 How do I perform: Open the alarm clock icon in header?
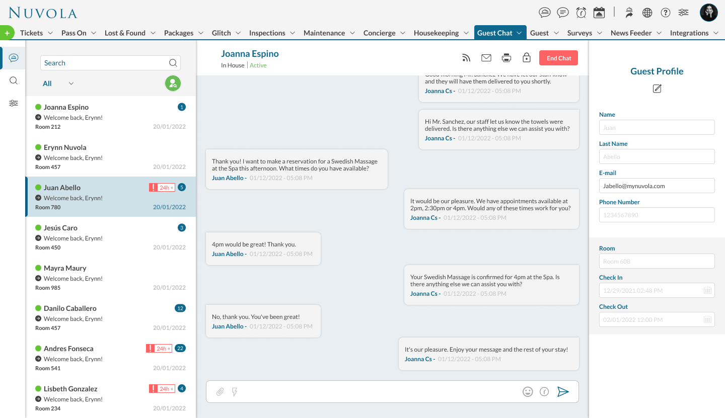pos(581,13)
